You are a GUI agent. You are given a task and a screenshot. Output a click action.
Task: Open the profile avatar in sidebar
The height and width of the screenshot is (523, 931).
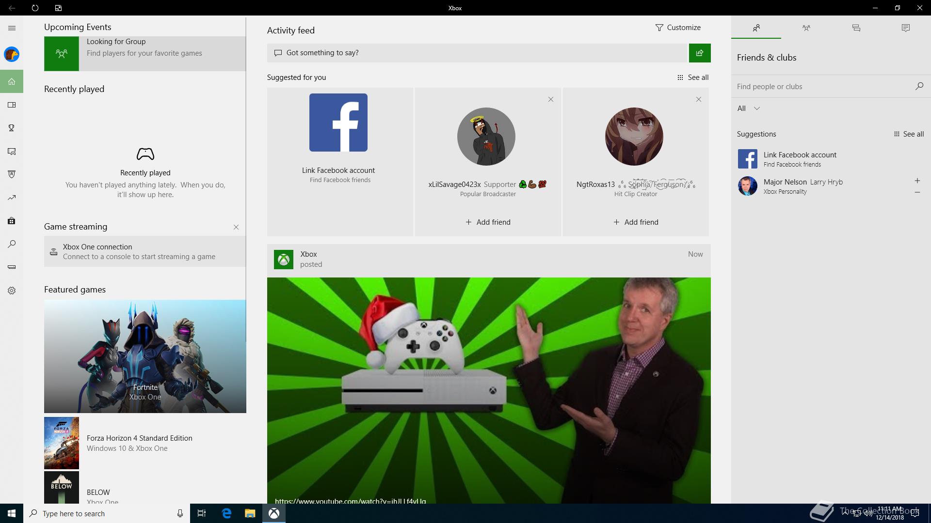click(12, 54)
